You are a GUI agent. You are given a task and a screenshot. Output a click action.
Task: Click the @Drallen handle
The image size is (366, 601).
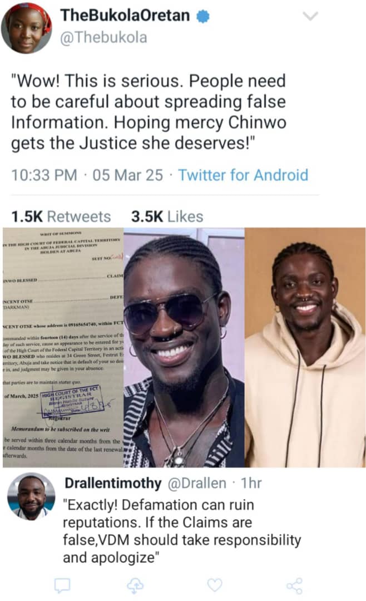[x=197, y=483]
